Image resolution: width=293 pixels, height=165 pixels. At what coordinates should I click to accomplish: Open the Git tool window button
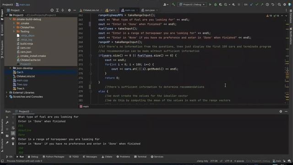click(x=9, y=157)
